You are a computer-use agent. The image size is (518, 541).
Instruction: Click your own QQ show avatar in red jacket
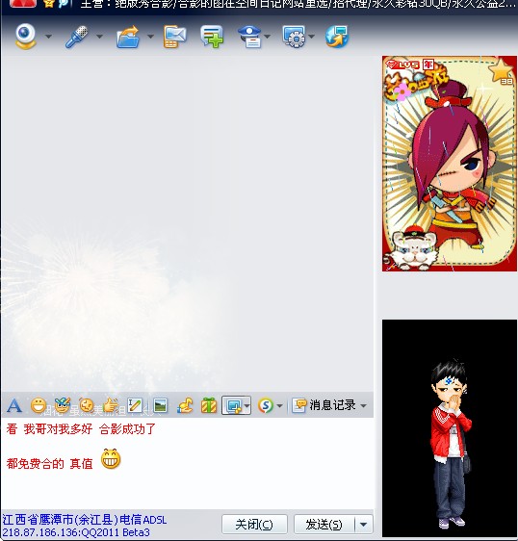[x=450, y=427]
